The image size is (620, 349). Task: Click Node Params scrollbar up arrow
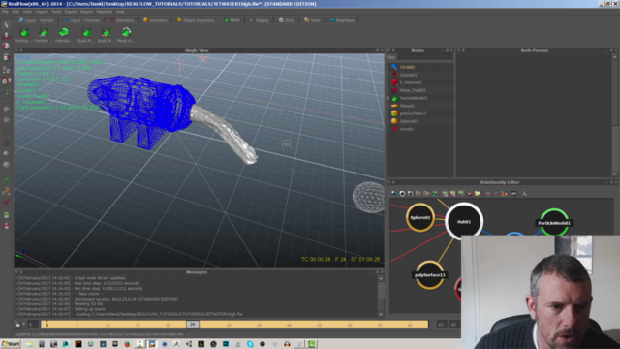[x=615, y=57]
